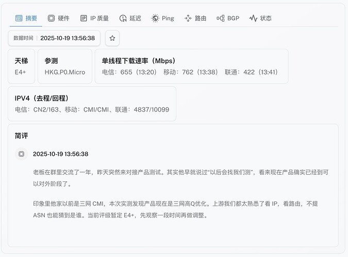Click the BGP network icon
The image size is (348, 257).
click(x=221, y=19)
